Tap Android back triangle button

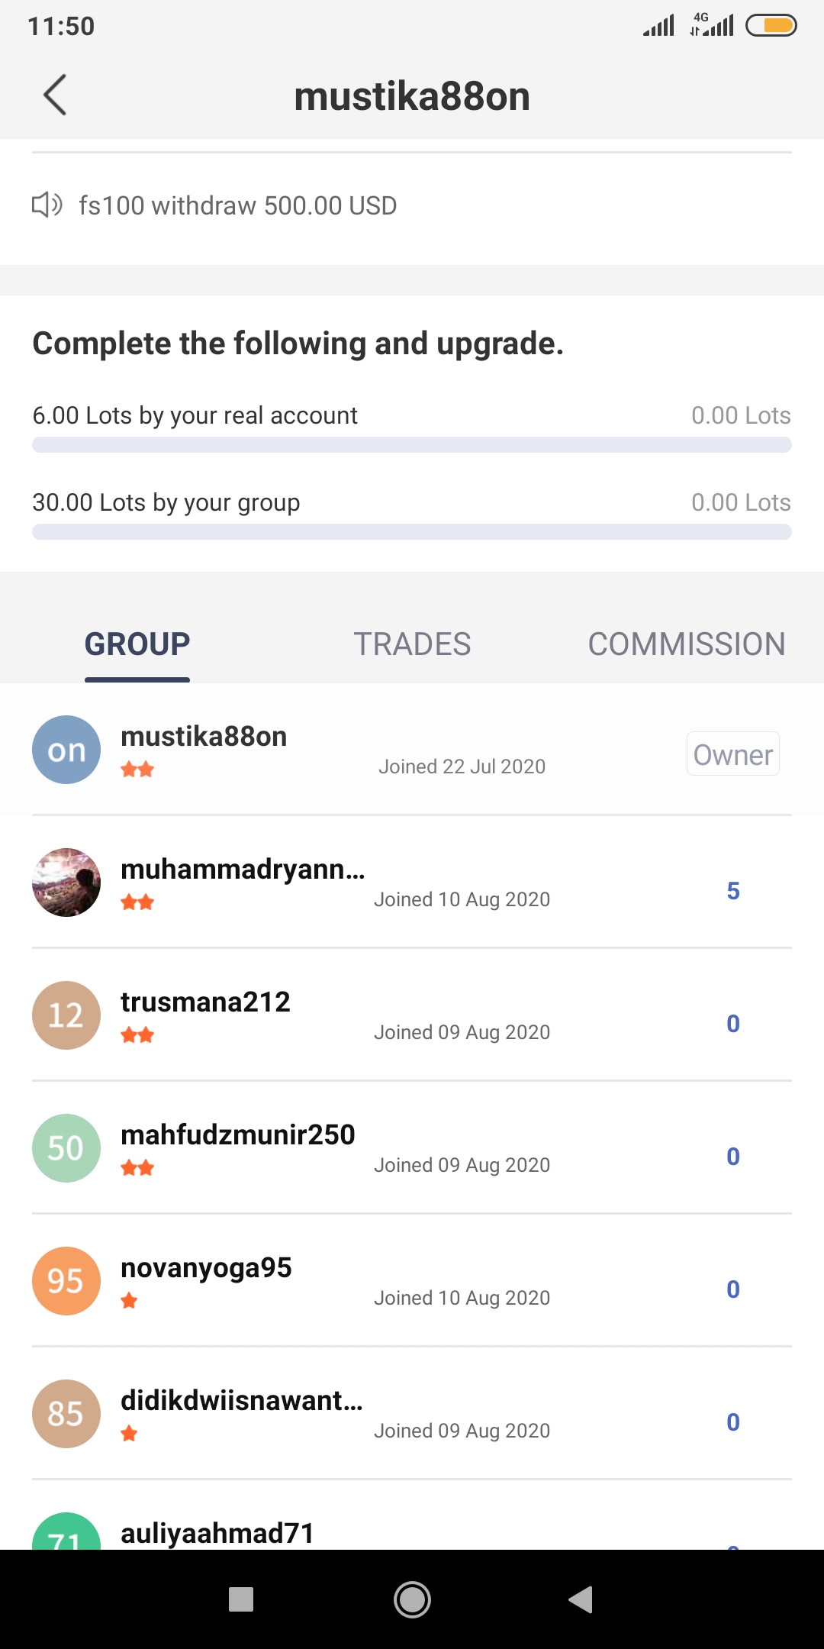point(581,1599)
